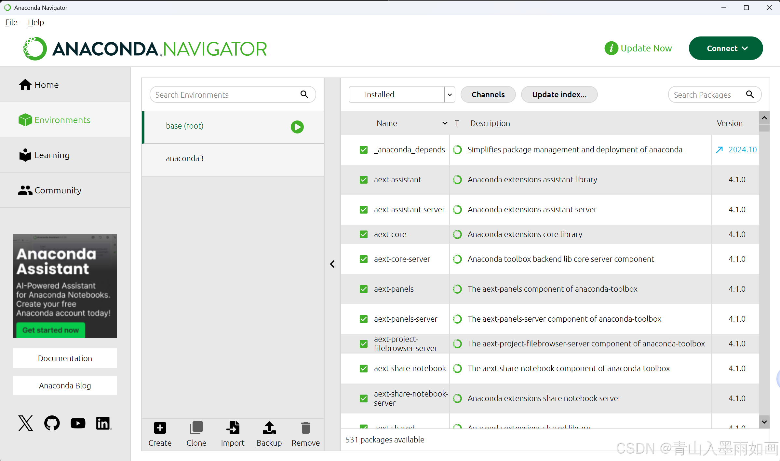Click the Remove environment trash icon
Viewport: 780px width, 461px height.
(305, 428)
